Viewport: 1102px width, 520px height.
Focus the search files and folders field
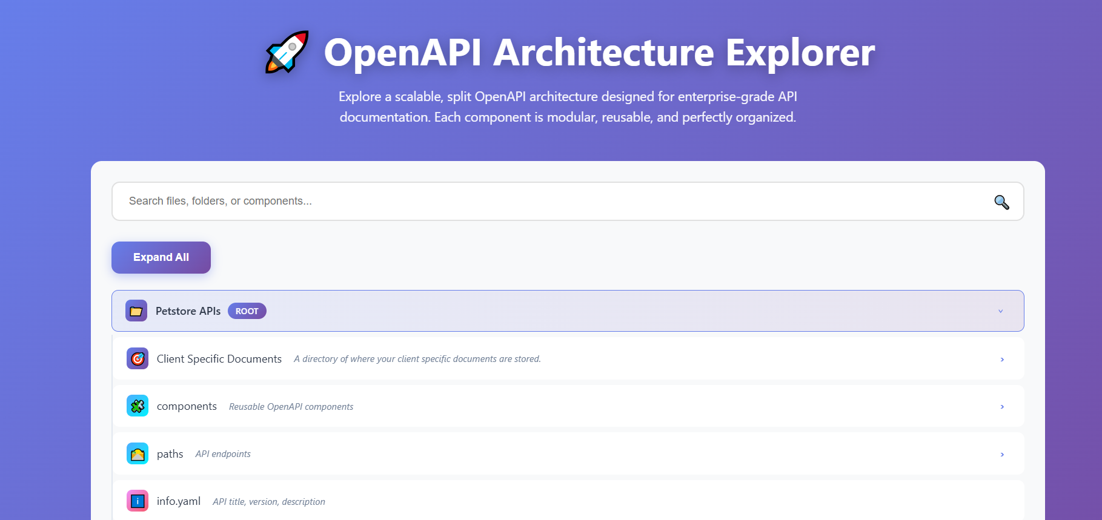545,202
